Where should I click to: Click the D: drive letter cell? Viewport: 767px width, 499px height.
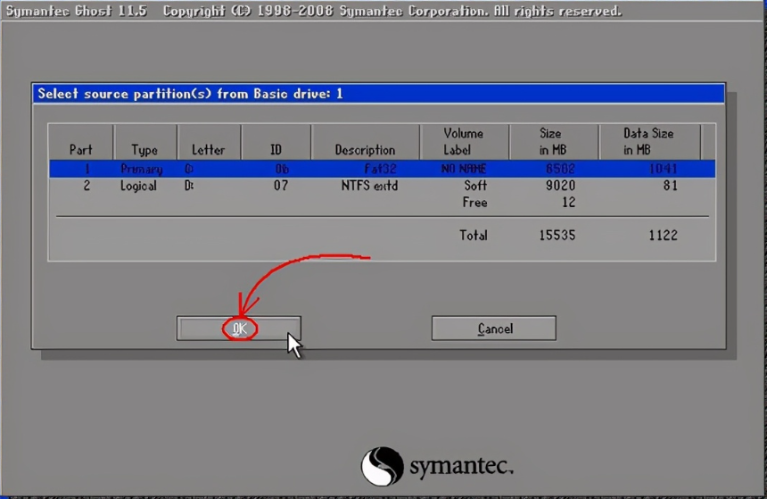(x=189, y=186)
